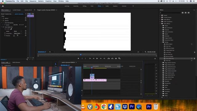Play the sequence in Program monitor
Screen dimensions: 197x111
coord(97,59)
